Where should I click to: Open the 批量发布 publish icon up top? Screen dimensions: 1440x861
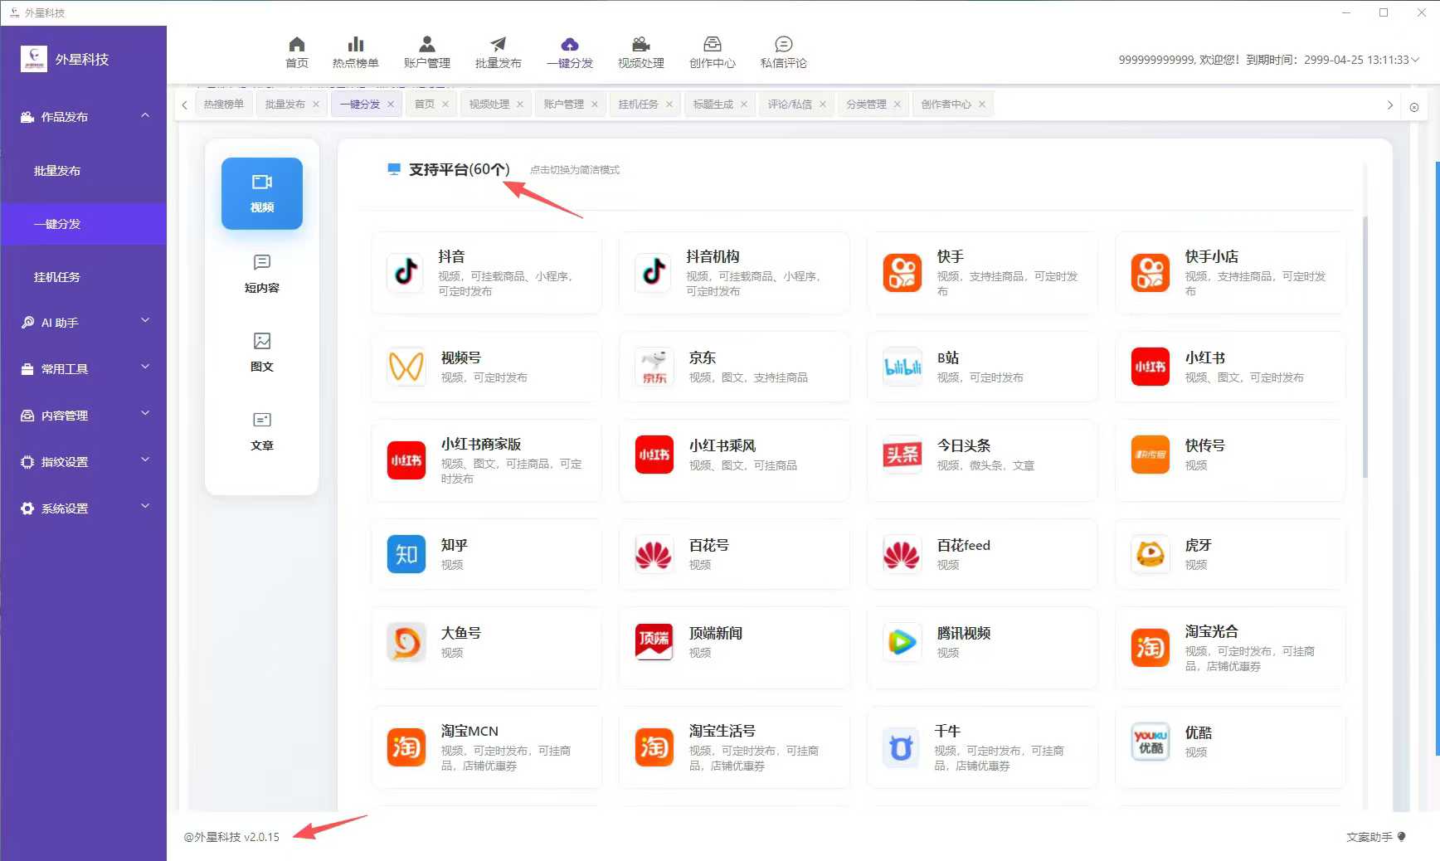[x=498, y=51]
